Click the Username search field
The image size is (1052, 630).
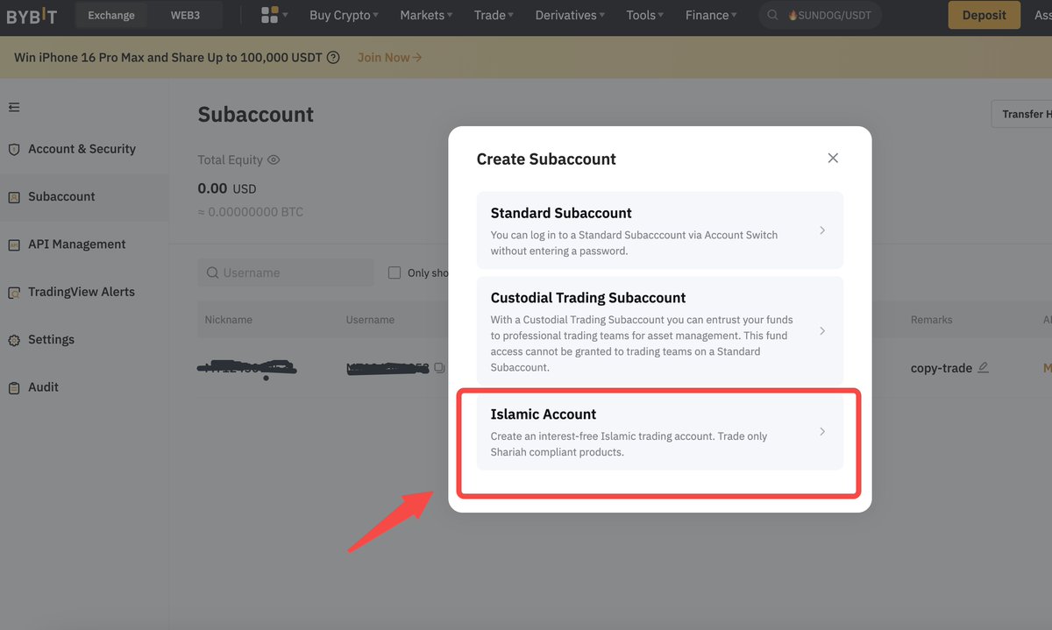[286, 273]
